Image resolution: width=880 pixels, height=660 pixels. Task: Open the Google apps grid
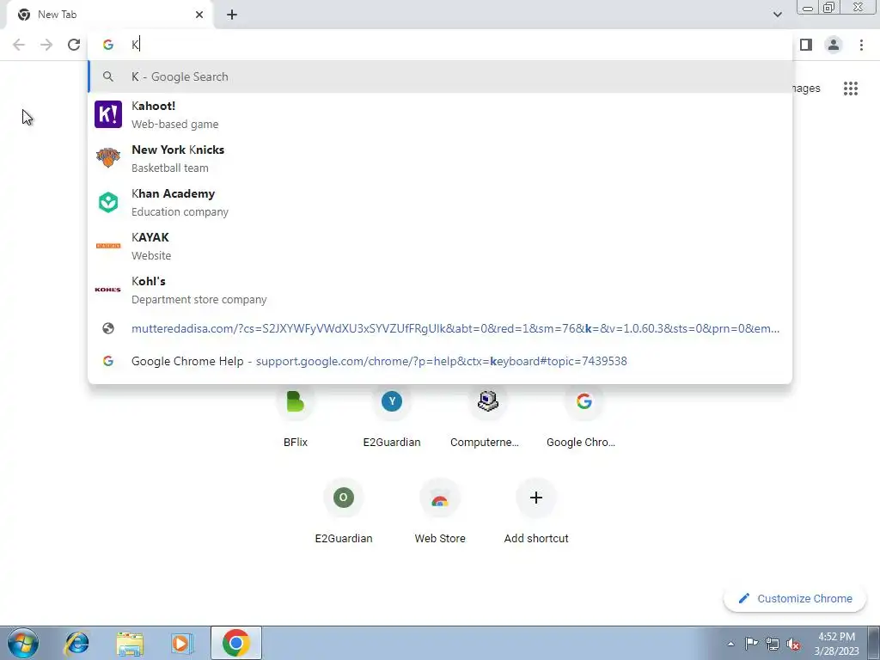850,89
